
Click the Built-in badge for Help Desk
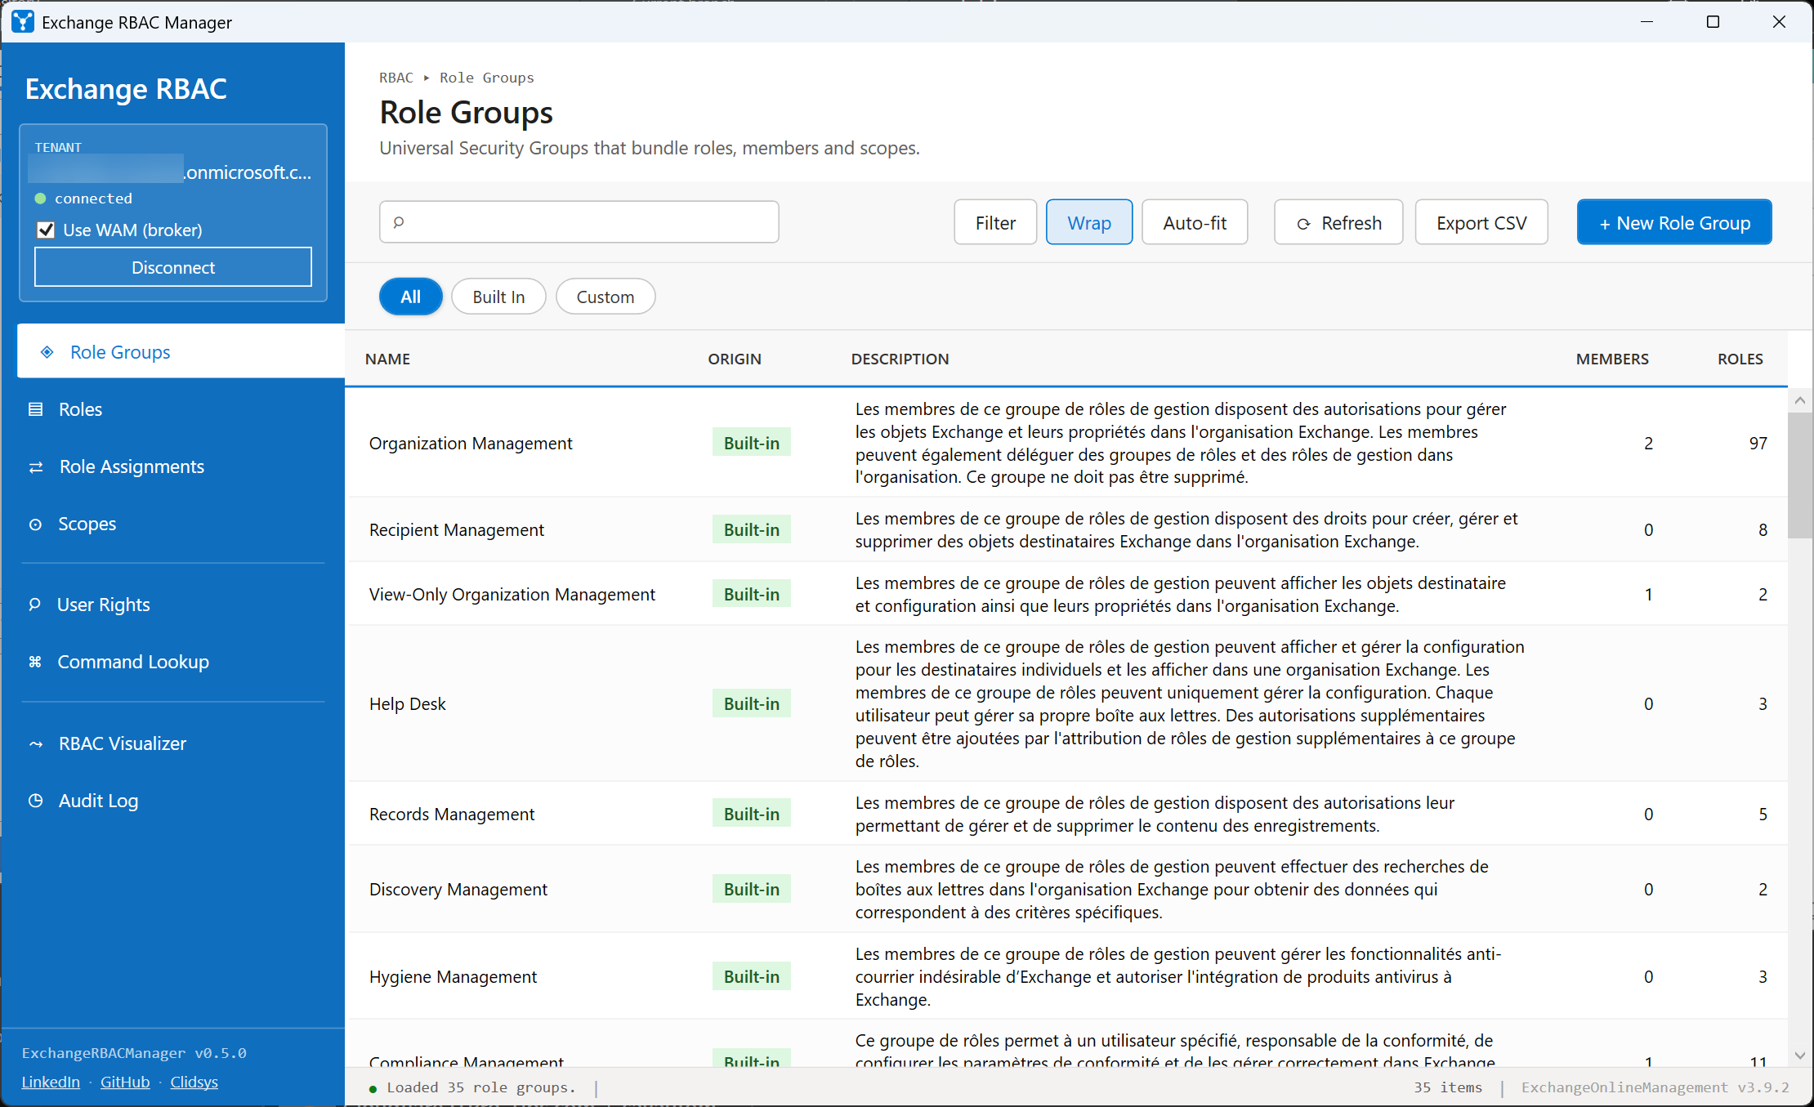pyautogui.click(x=752, y=703)
